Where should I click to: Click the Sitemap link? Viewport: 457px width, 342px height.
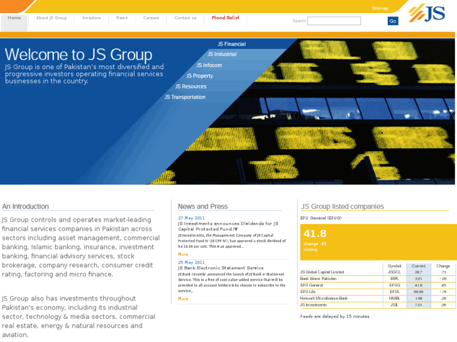[380, 8]
